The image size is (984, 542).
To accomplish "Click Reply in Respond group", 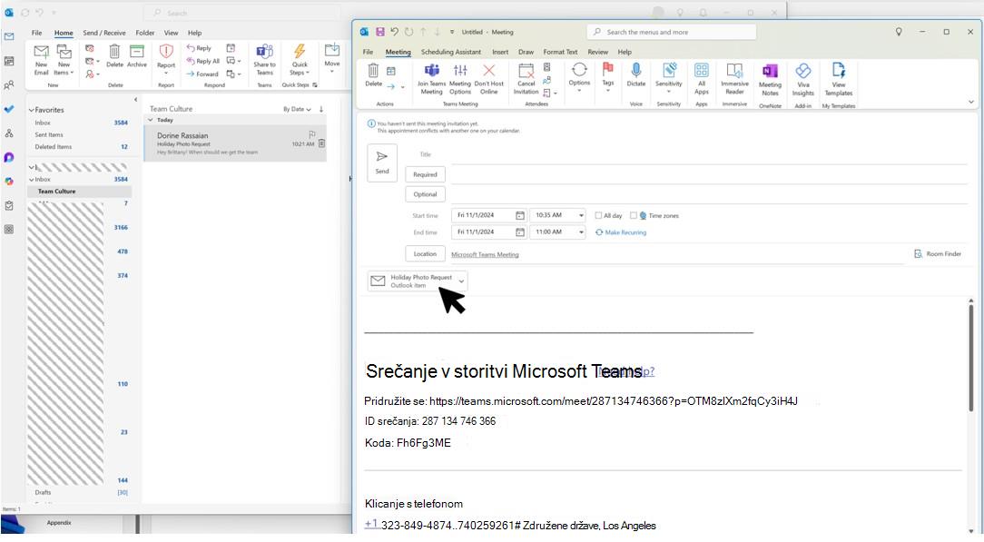I will (x=199, y=48).
